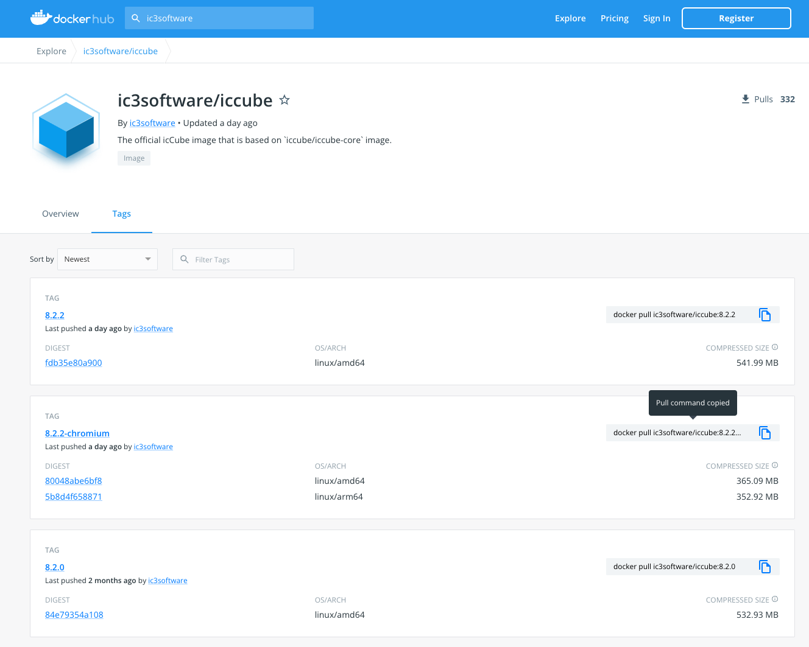Click the Docker Hub logo
Viewport: 809px width, 647px height.
pos(72,18)
